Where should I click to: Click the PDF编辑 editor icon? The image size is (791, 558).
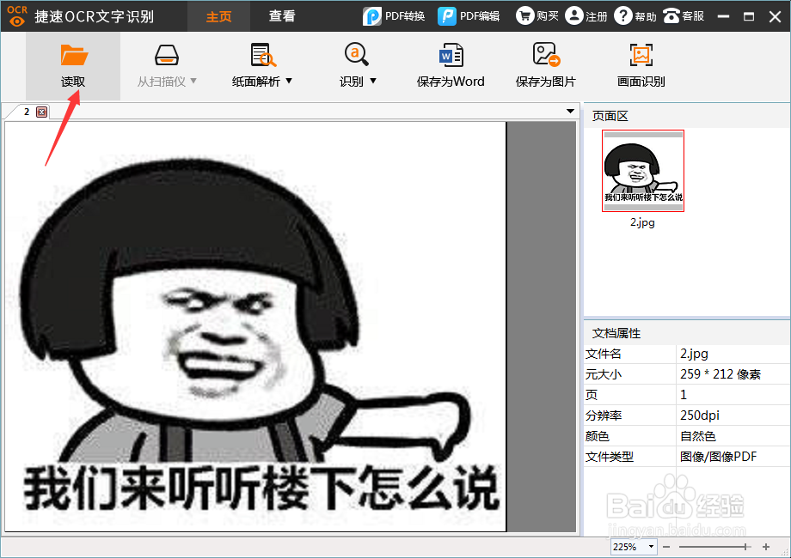pyautogui.click(x=469, y=15)
